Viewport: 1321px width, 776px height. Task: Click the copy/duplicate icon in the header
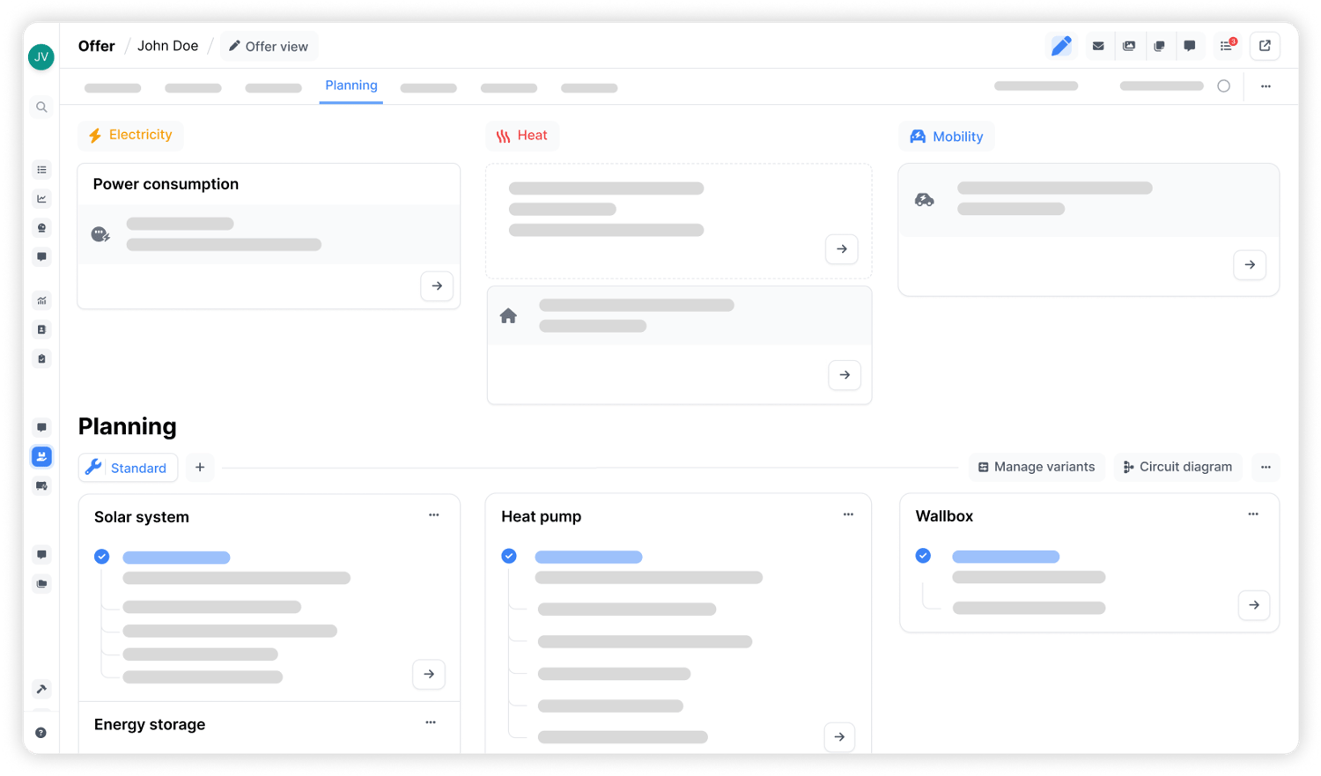[1159, 46]
